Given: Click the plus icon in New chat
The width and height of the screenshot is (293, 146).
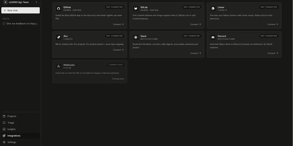Looking at the screenshot, I should tap(5, 11).
